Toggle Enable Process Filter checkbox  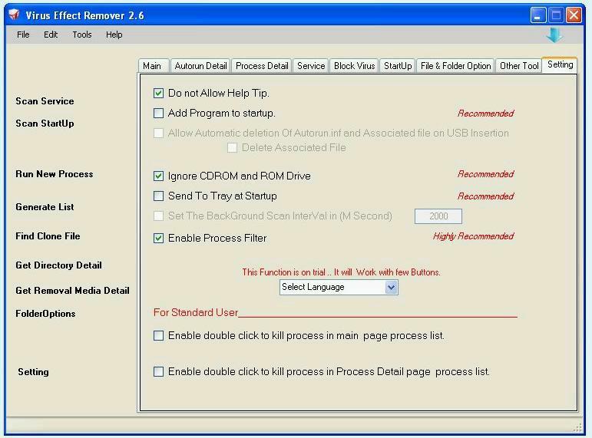[159, 238]
